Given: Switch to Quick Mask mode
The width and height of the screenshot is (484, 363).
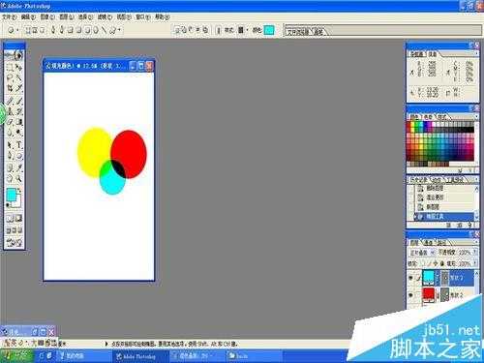Looking at the screenshot, I should pos(18,219).
